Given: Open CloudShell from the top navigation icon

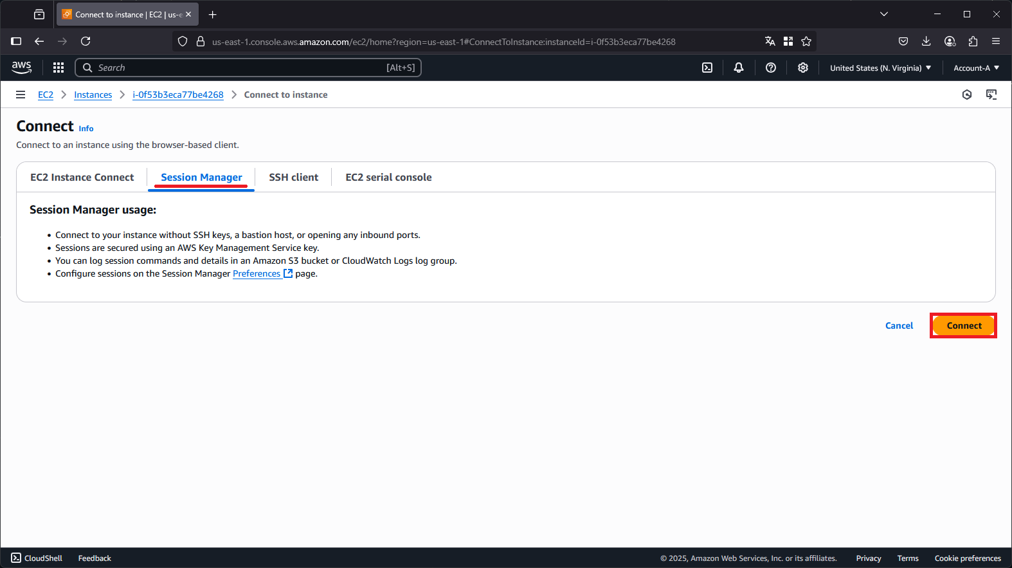Looking at the screenshot, I should [x=707, y=68].
